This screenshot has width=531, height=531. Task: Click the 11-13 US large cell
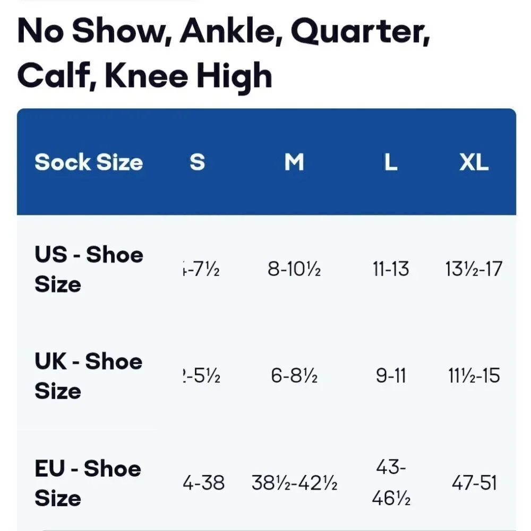click(x=391, y=269)
